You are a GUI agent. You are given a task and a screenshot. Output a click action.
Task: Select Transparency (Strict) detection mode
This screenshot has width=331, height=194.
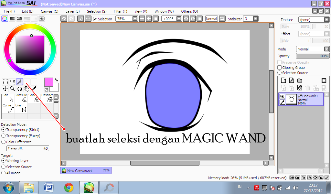pyautogui.click(x=3, y=130)
